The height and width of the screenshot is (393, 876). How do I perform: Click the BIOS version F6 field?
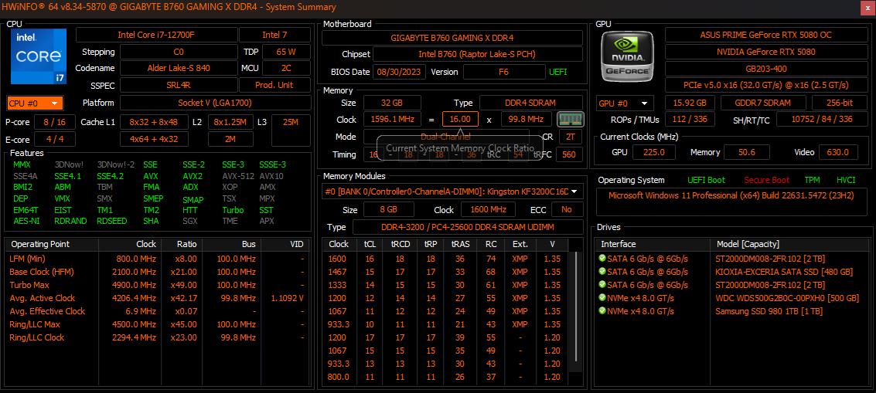[504, 72]
